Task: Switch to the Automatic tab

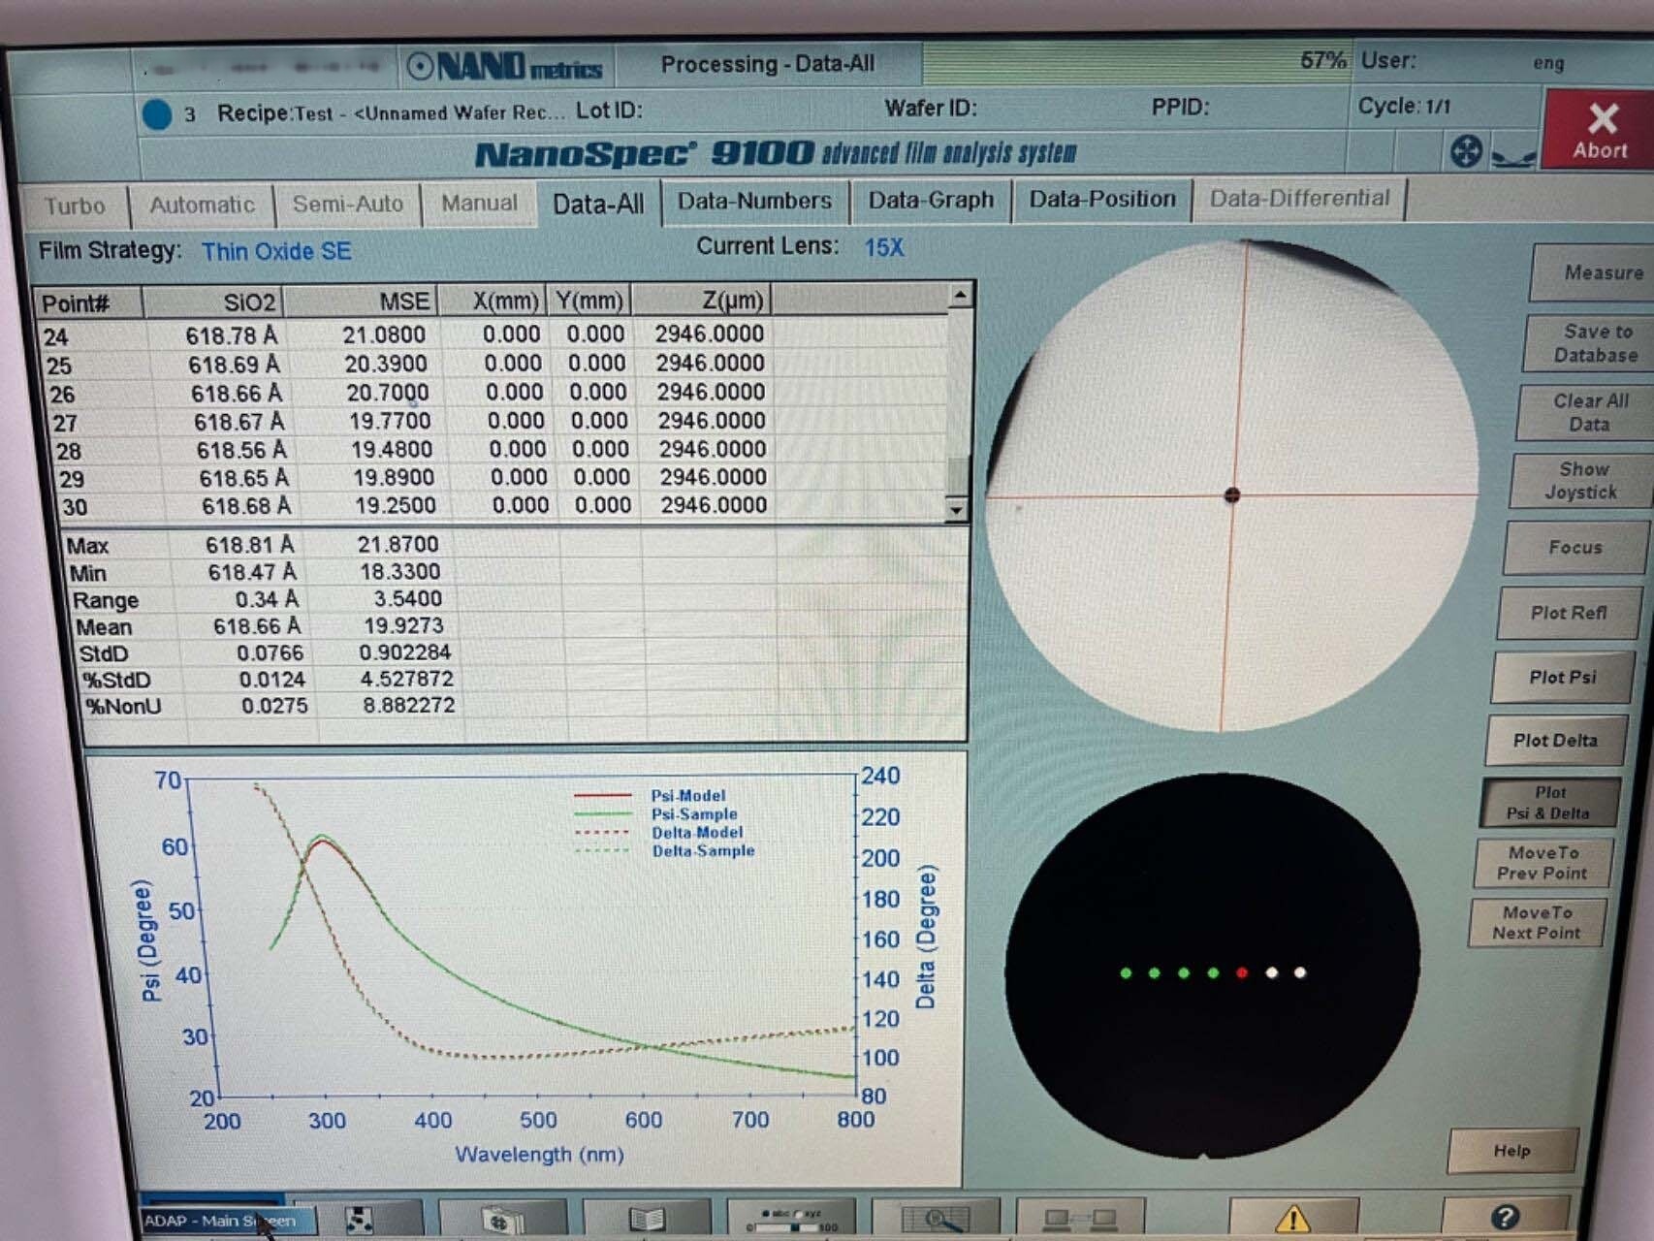Action: (x=202, y=205)
